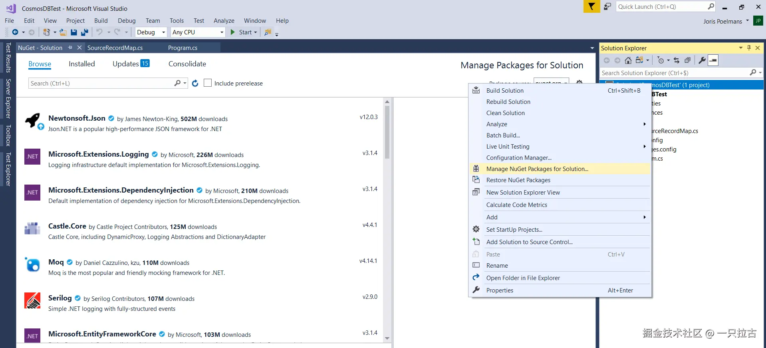The image size is (766, 348).
Task: Enable the Include prerelease checkbox
Action: pyautogui.click(x=208, y=83)
